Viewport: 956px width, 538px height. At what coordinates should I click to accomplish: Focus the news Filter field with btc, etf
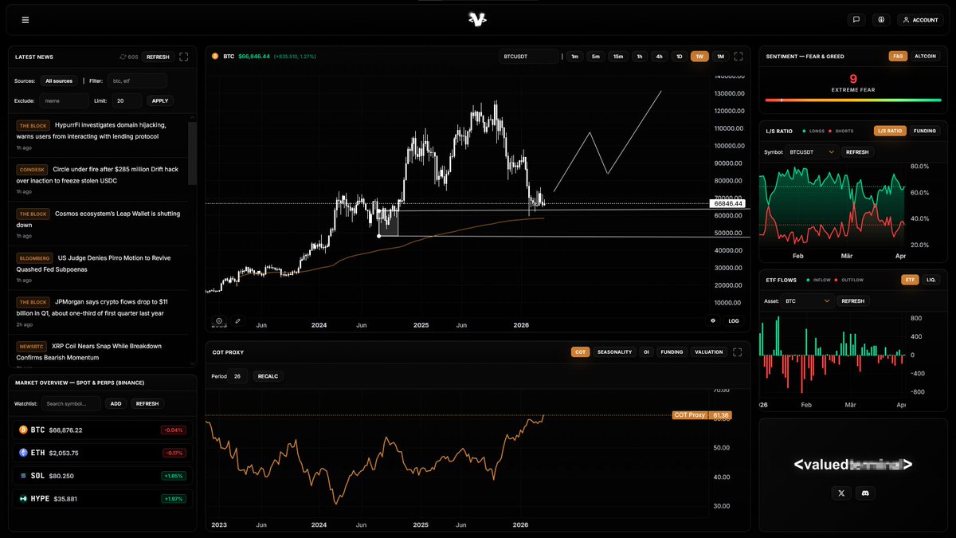point(138,81)
